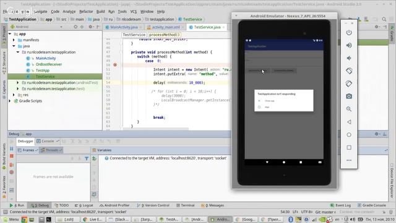Click emulator power button icon
The image size is (396, 223).
click(349, 33)
